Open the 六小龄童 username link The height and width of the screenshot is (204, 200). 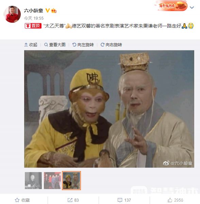(x=33, y=11)
